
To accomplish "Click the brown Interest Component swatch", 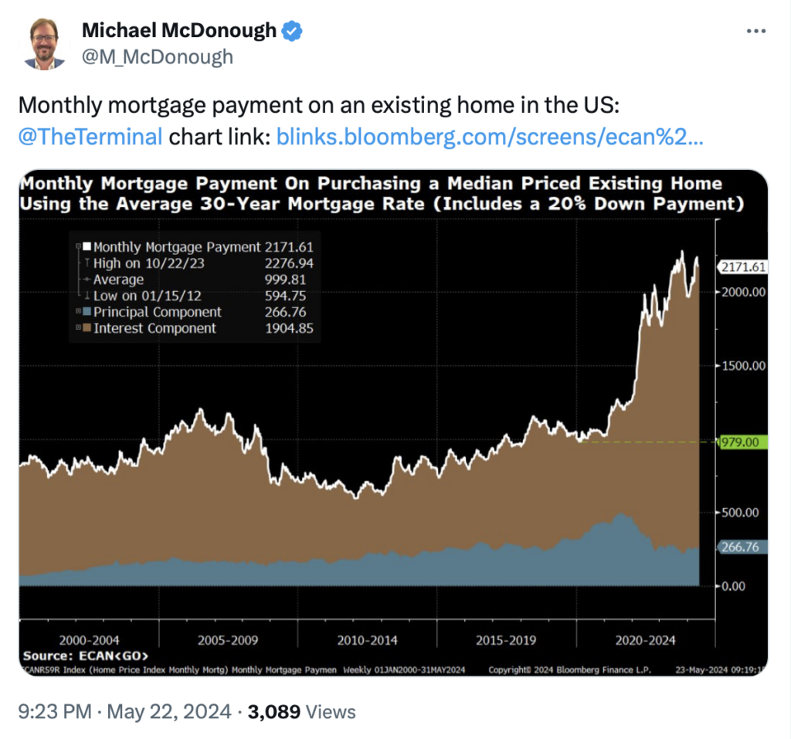I will click(x=87, y=328).
